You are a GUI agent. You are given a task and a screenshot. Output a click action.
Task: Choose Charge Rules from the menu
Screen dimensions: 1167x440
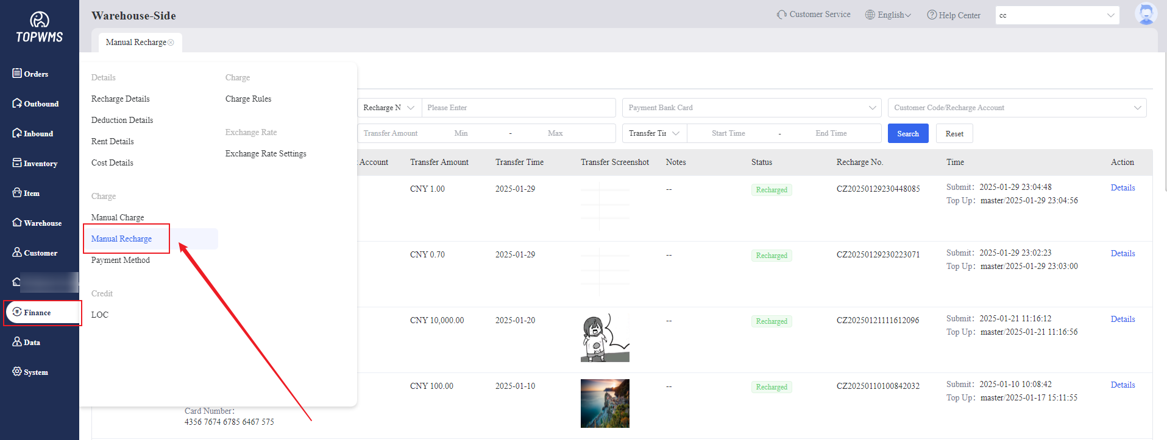click(248, 99)
